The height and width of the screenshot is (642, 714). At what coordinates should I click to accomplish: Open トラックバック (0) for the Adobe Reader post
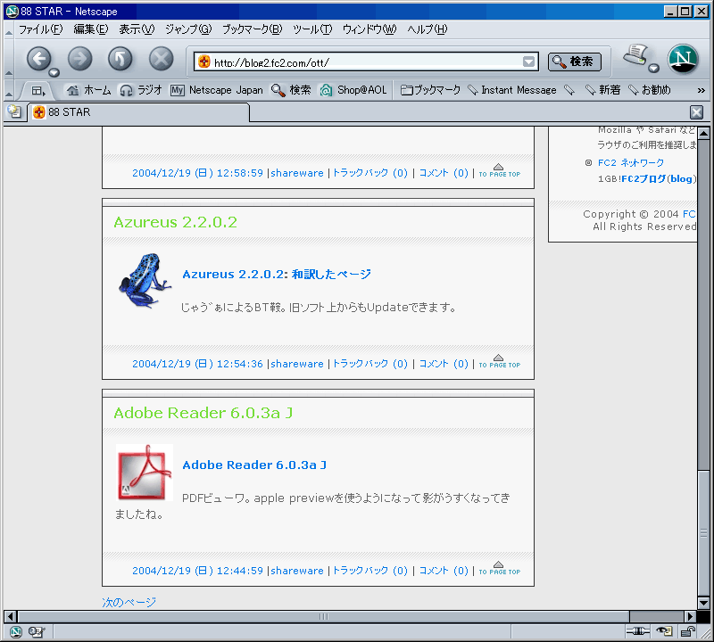click(370, 571)
